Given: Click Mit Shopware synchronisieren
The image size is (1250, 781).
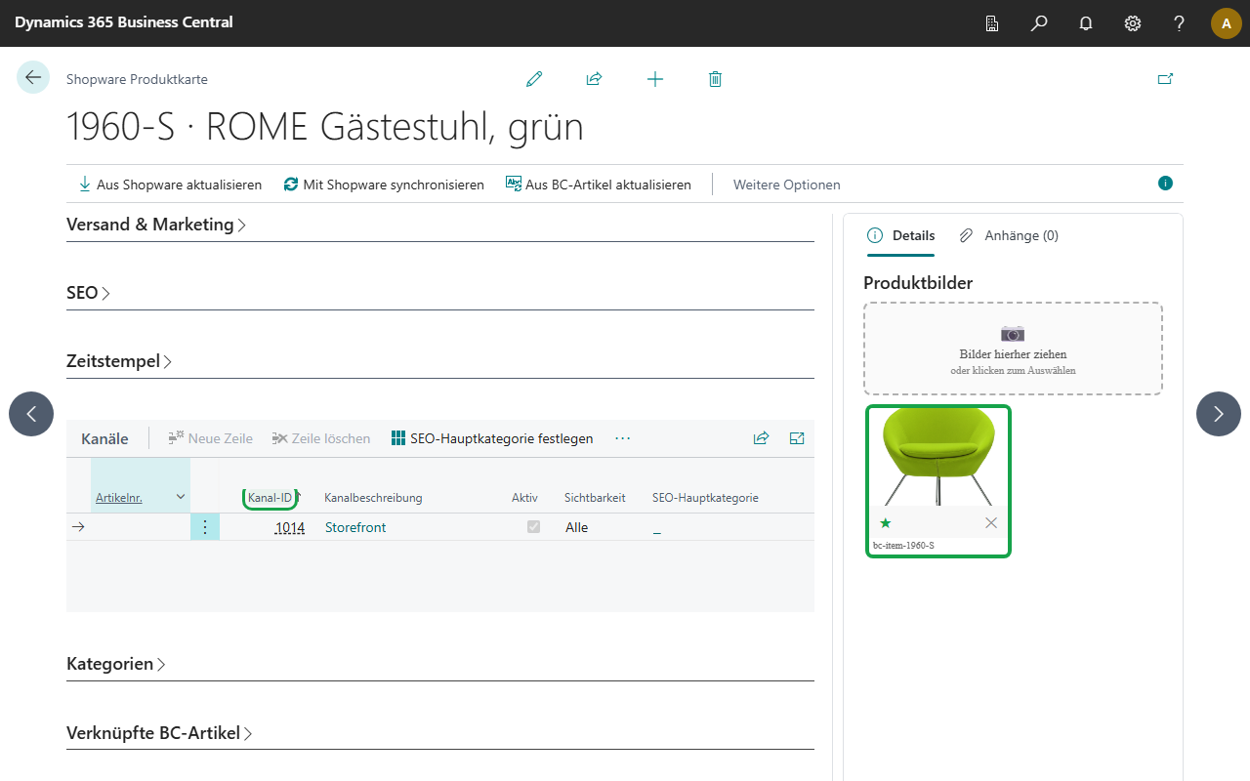Looking at the screenshot, I should tap(384, 185).
